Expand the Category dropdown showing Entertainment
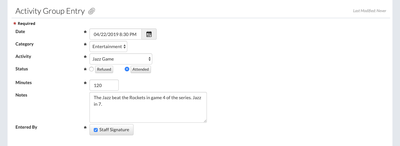This screenshot has height=146, width=400. tap(108, 46)
